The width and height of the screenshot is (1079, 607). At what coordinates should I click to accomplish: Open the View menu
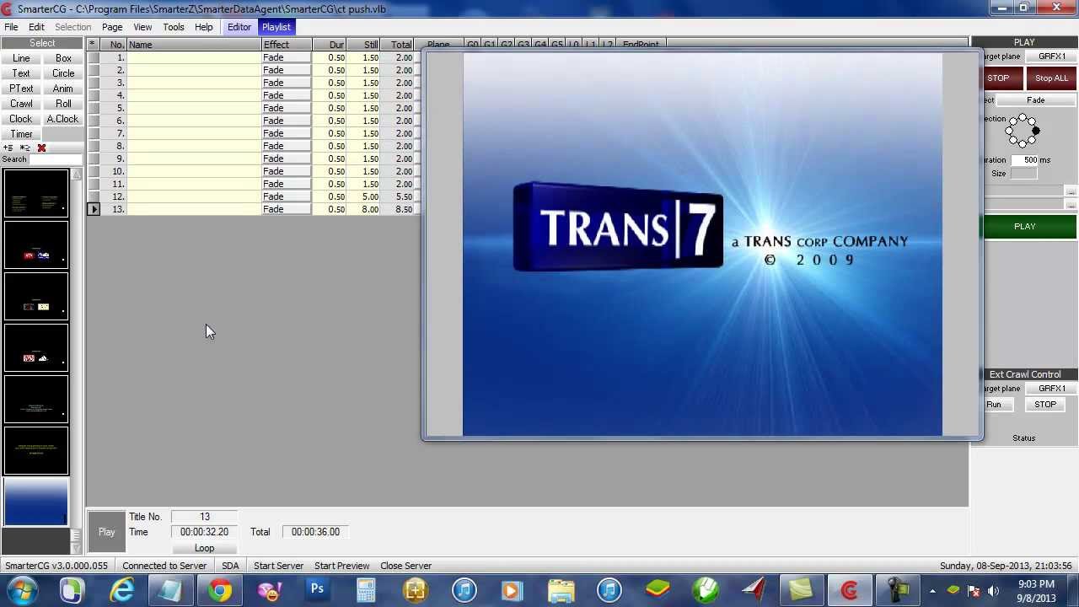pyautogui.click(x=142, y=27)
